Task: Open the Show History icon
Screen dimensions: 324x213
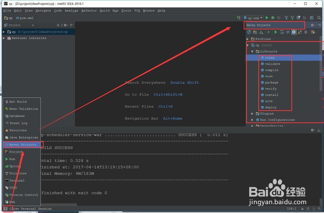Action: click(298, 18)
